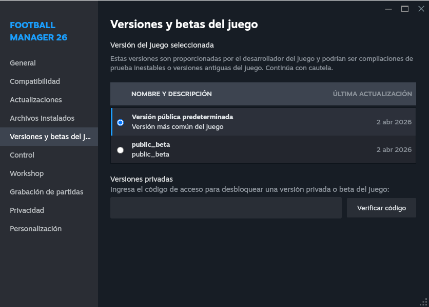
Task: Go to Actualizaciones in the sidebar
Action: tap(35, 100)
